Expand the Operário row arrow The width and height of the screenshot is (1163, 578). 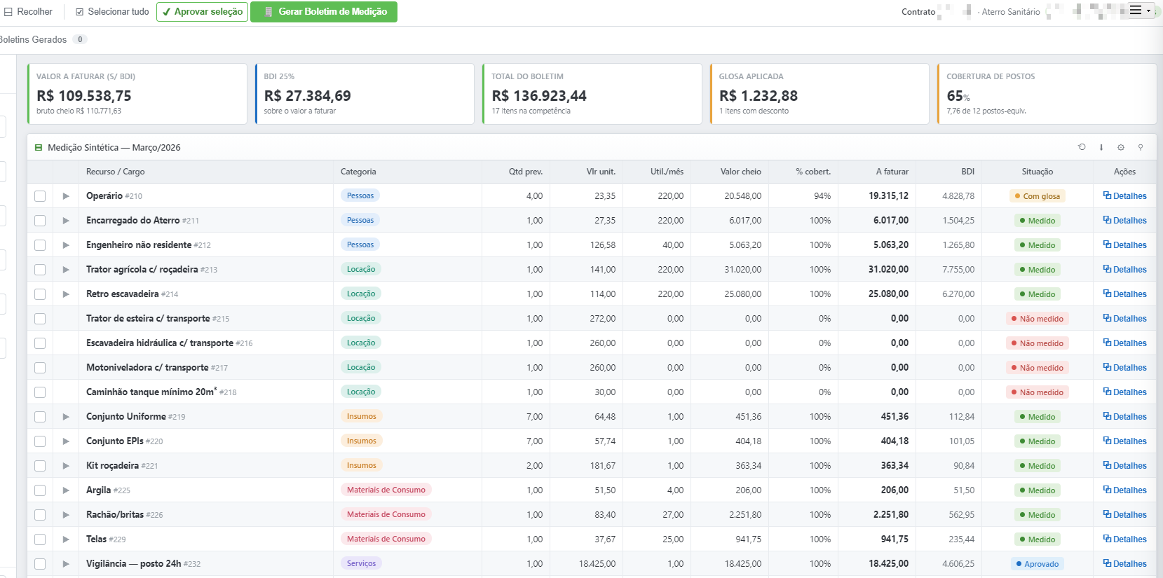tap(66, 196)
